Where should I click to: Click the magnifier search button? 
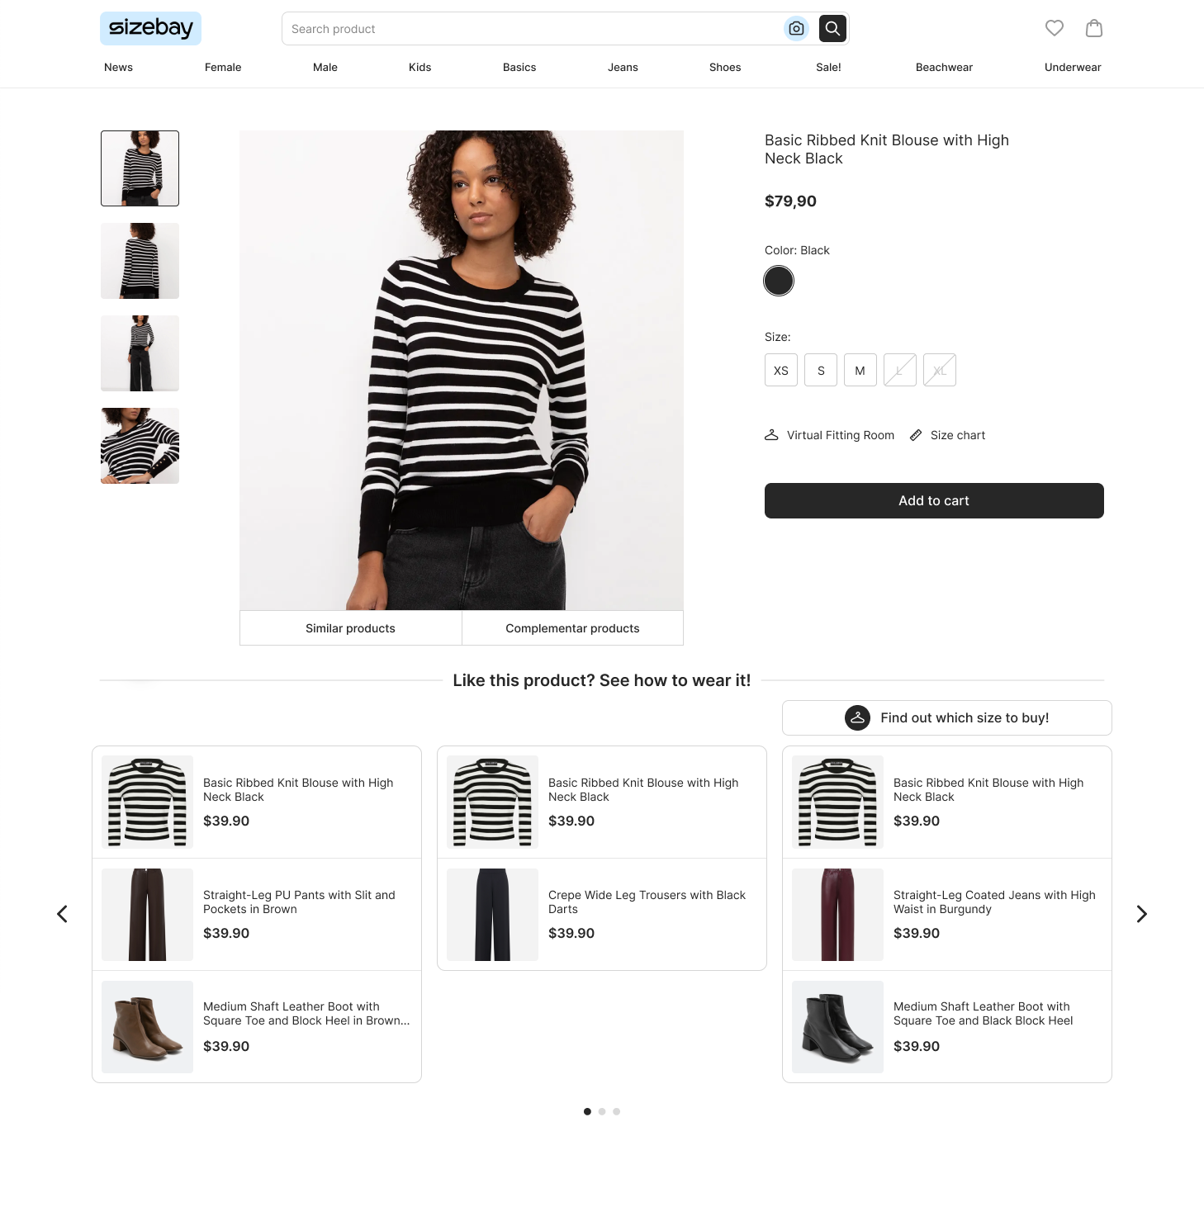(832, 29)
